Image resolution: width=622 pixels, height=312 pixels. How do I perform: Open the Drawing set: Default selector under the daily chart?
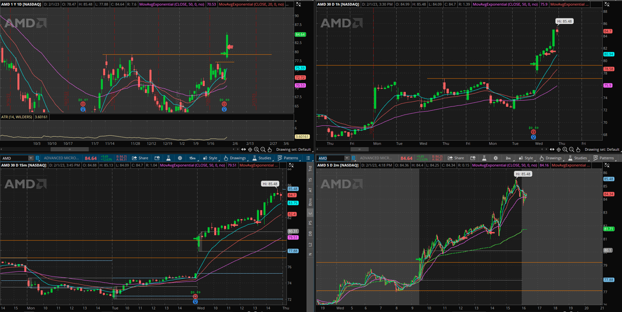point(293,149)
